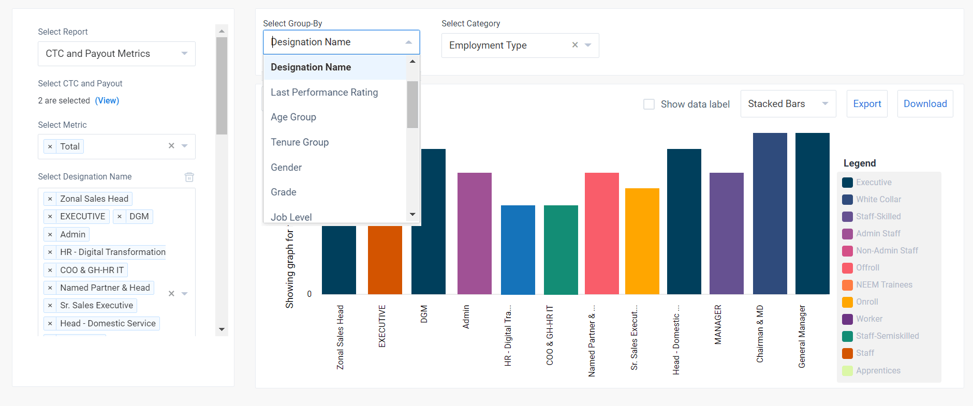Clear all selected designation names

tap(171, 294)
